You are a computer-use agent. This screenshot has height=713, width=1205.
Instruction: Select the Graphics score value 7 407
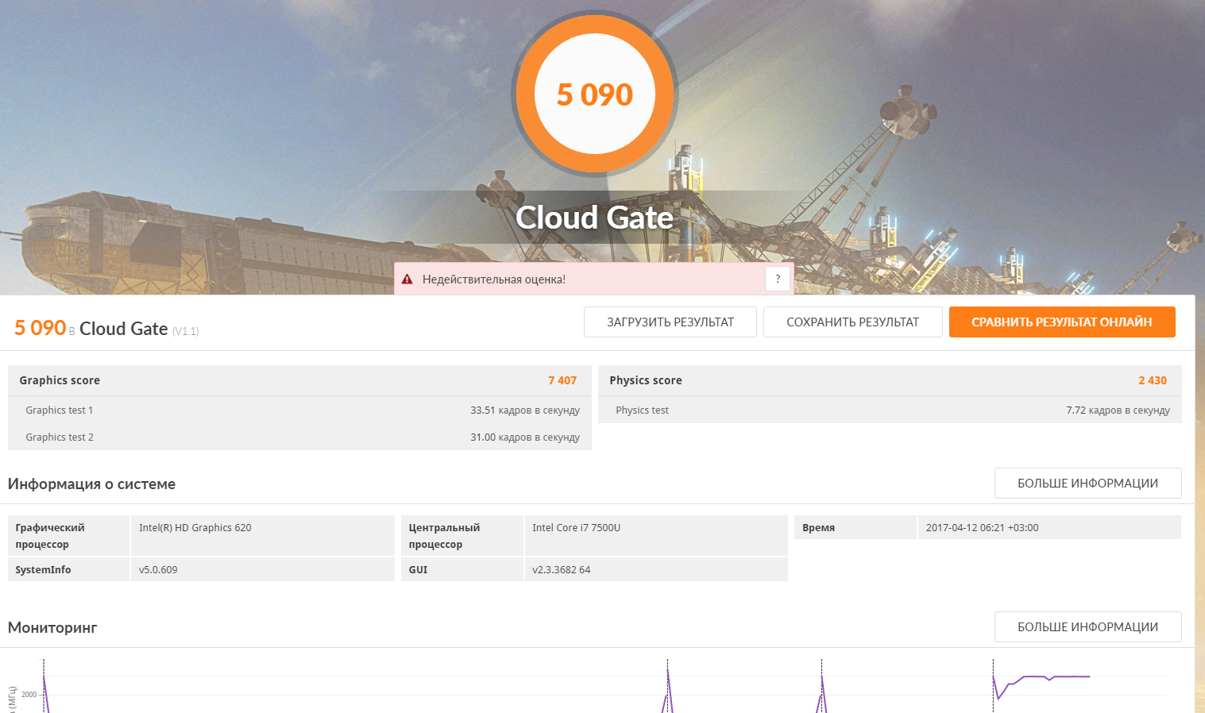562,380
